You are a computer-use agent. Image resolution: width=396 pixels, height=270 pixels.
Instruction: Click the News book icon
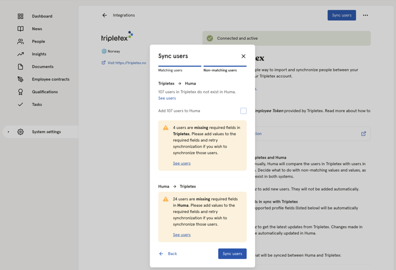tap(21, 29)
